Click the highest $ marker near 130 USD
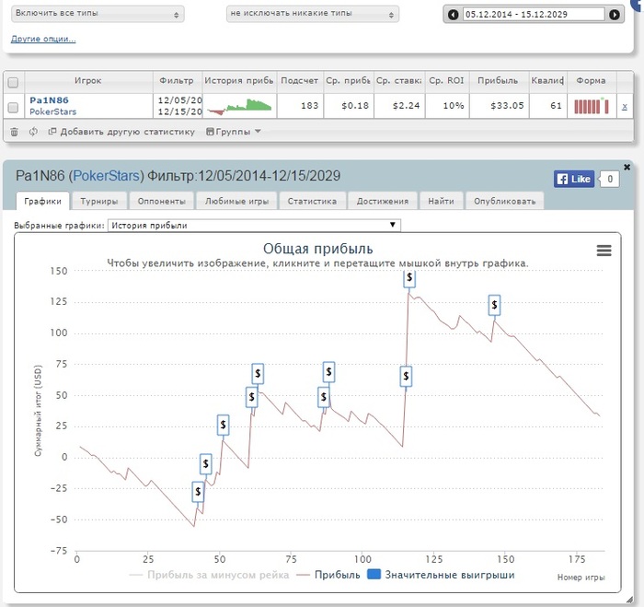The image size is (644, 607). (409, 277)
